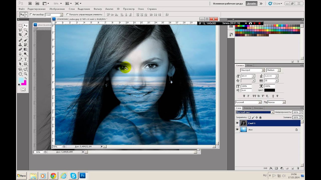
Task: Open Русский language dropdown
Action: tap(248, 102)
